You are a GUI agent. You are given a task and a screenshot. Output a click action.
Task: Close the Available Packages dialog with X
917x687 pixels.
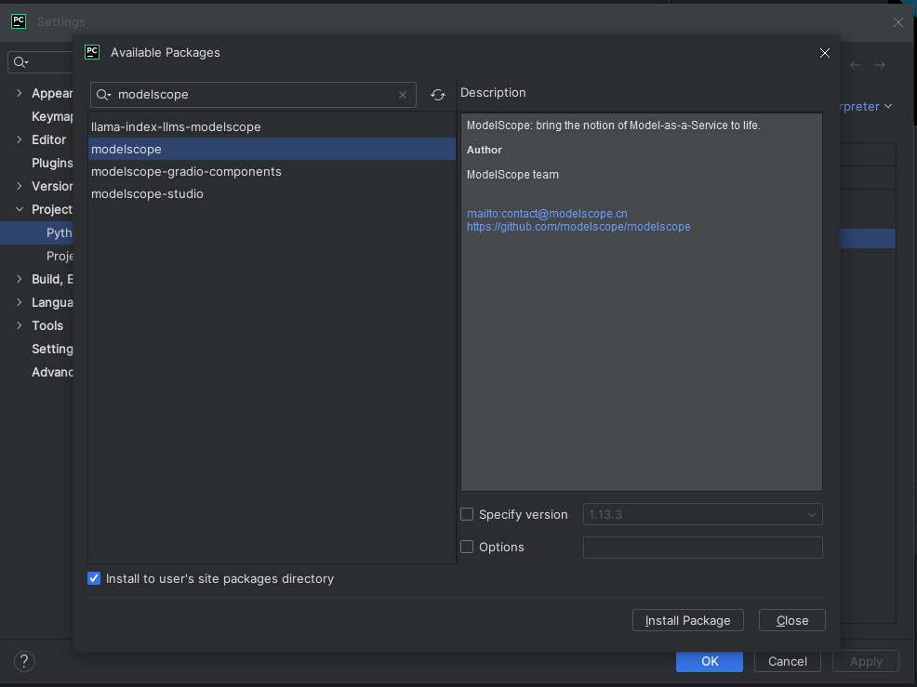tap(824, 53)
